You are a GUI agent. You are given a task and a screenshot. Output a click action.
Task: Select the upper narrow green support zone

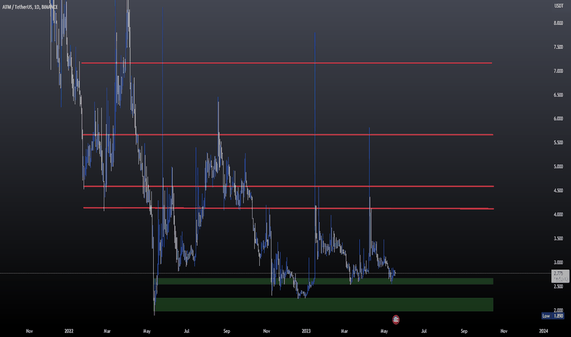[325, 281]
